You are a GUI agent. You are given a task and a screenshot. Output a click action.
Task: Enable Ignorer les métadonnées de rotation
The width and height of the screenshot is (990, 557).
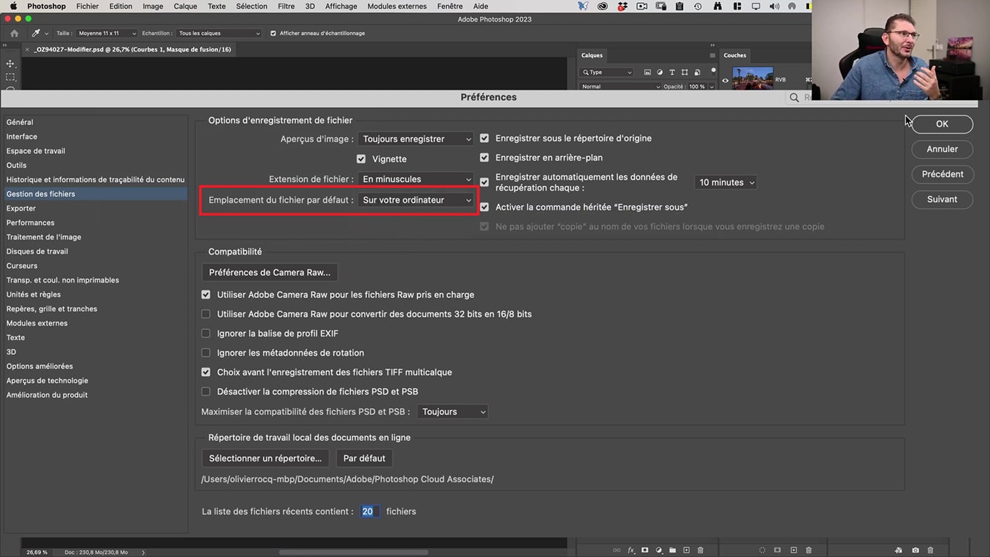click(205, 353)
